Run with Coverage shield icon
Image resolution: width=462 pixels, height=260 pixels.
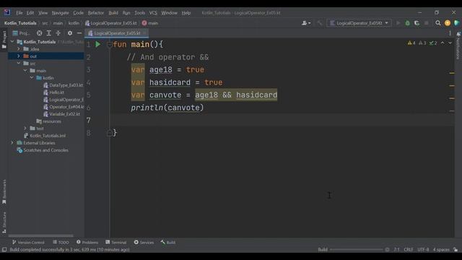[x=417, y=23]
